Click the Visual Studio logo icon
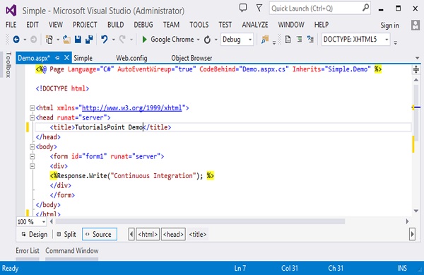Image resolution: width=424 pixels, height=275 pixels. 11,11
